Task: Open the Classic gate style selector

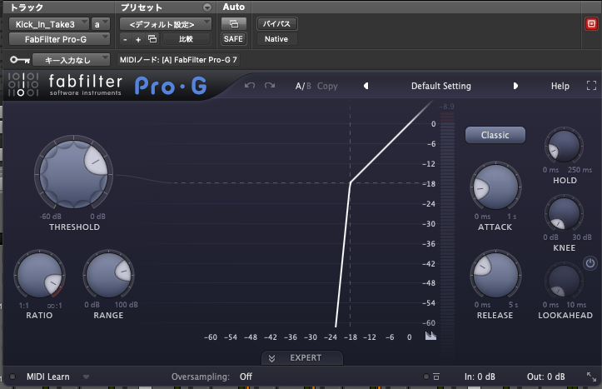Action: (495, 135)
